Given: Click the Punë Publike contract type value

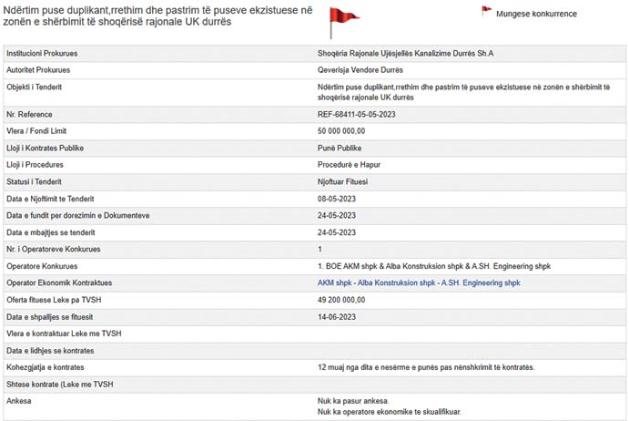Looking at the screenshot, I should click(x=339, y=148).
